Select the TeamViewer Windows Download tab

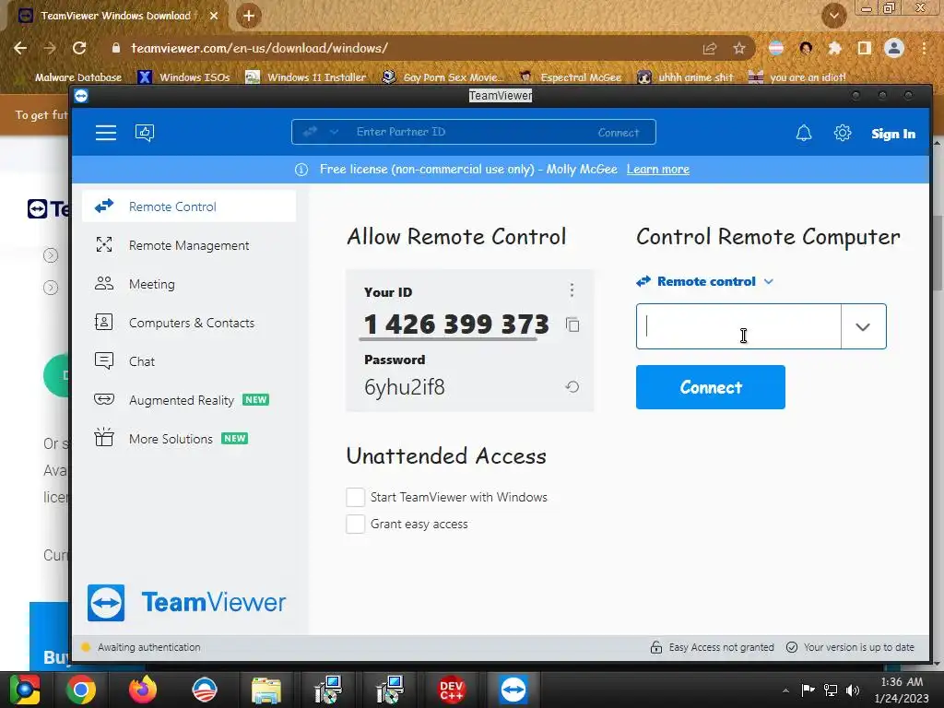pos(117,16)
